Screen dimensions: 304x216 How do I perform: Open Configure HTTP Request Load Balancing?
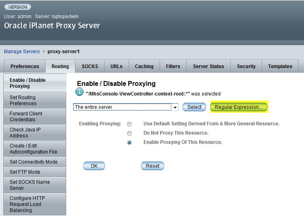(x=35, y=204)
